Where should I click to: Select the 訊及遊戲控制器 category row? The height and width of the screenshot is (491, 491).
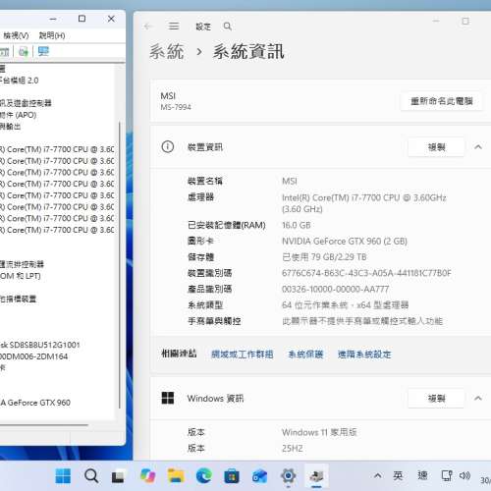[x=26, y=103]
